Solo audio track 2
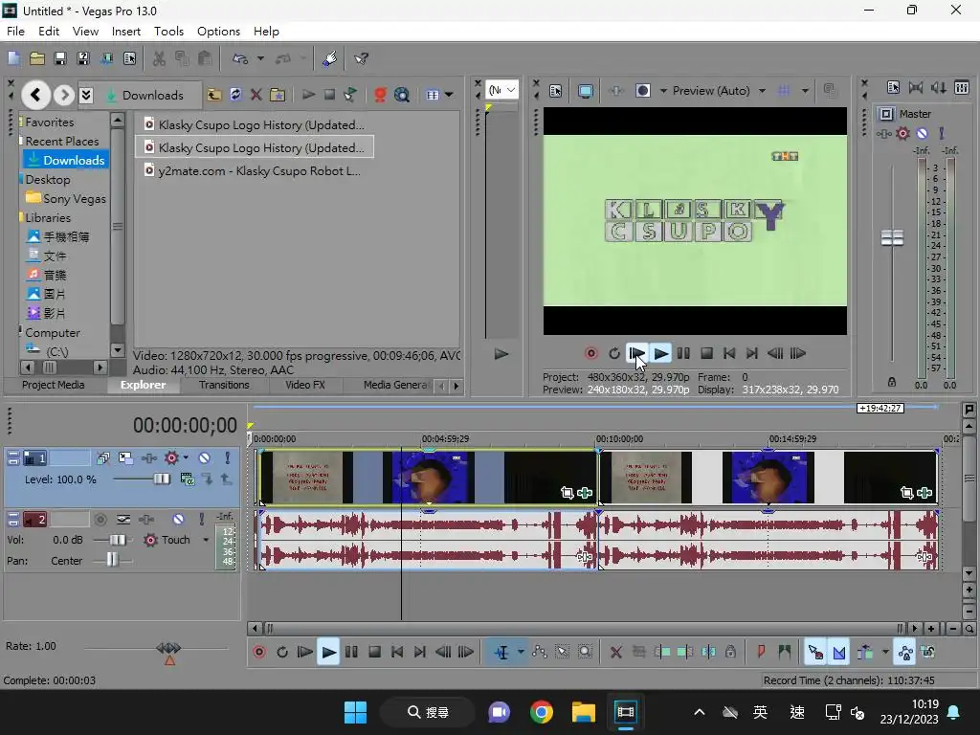 [201, 519]
